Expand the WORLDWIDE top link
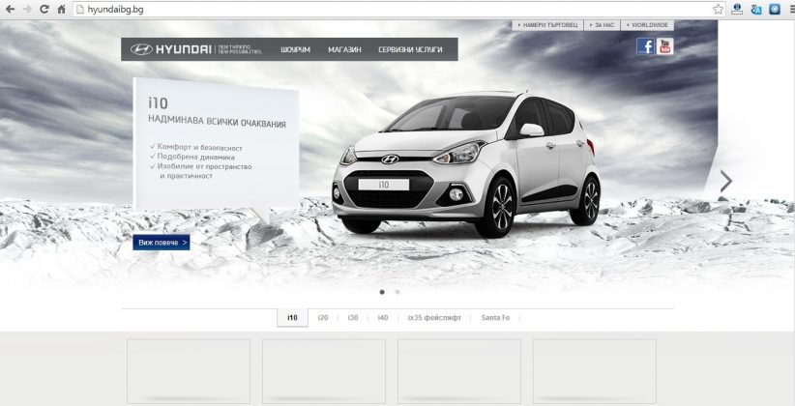795x406 pixels. (x=647, y=25)
